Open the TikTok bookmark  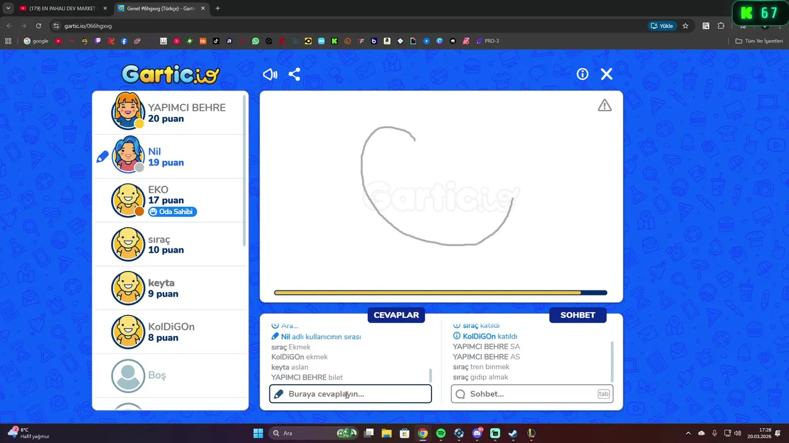click(216, 41)
